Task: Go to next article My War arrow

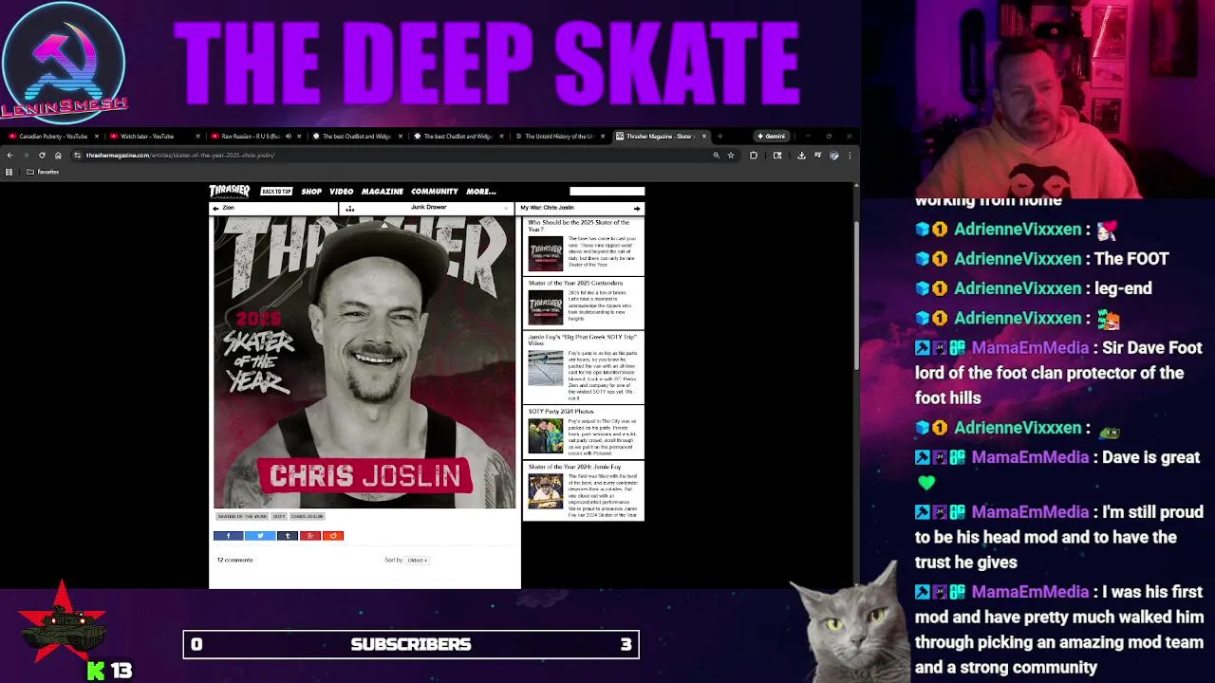Action: [637, 208]
